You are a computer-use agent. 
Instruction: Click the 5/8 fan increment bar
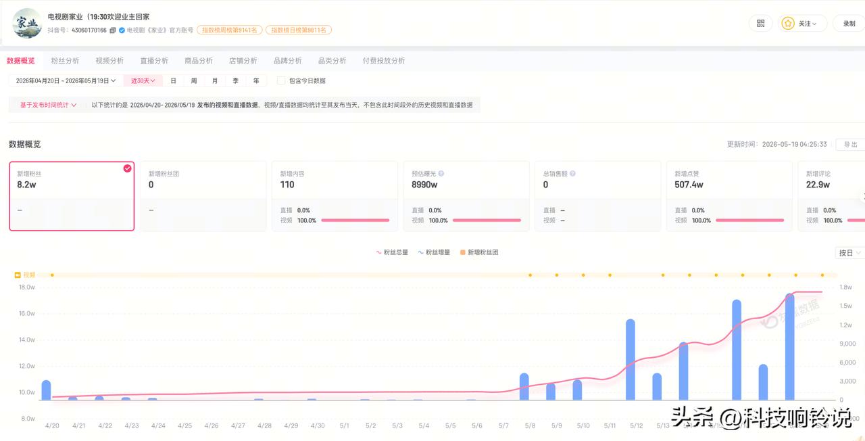(524, 386)
